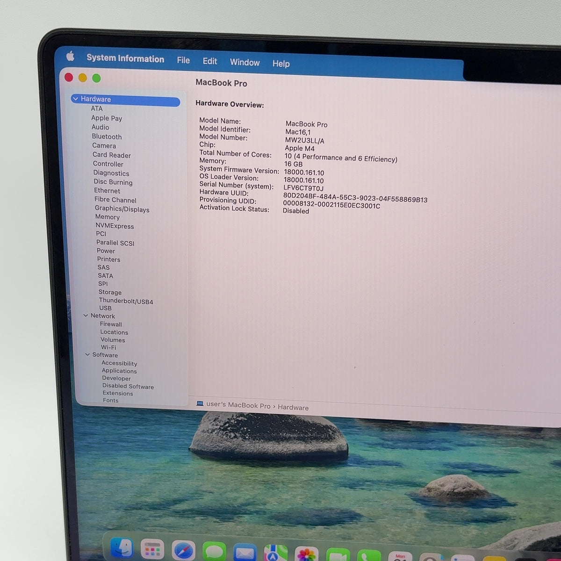Collapse the Hardware section
The height and width of the screenshot is (561, 561).
click(75, 99)
